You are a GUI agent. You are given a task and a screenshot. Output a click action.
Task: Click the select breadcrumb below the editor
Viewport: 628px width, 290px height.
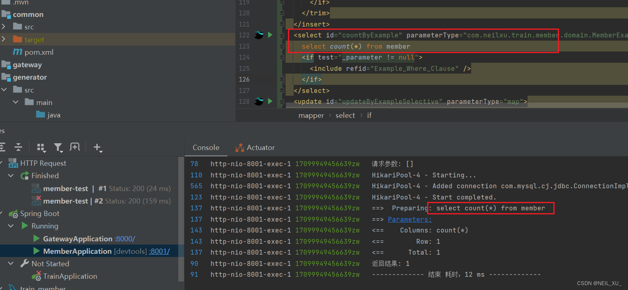(x=345, y=115)
